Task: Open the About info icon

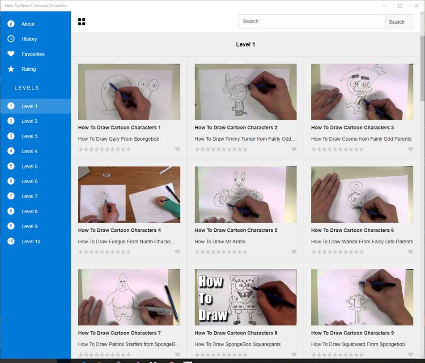Action: tap(11, 24)
